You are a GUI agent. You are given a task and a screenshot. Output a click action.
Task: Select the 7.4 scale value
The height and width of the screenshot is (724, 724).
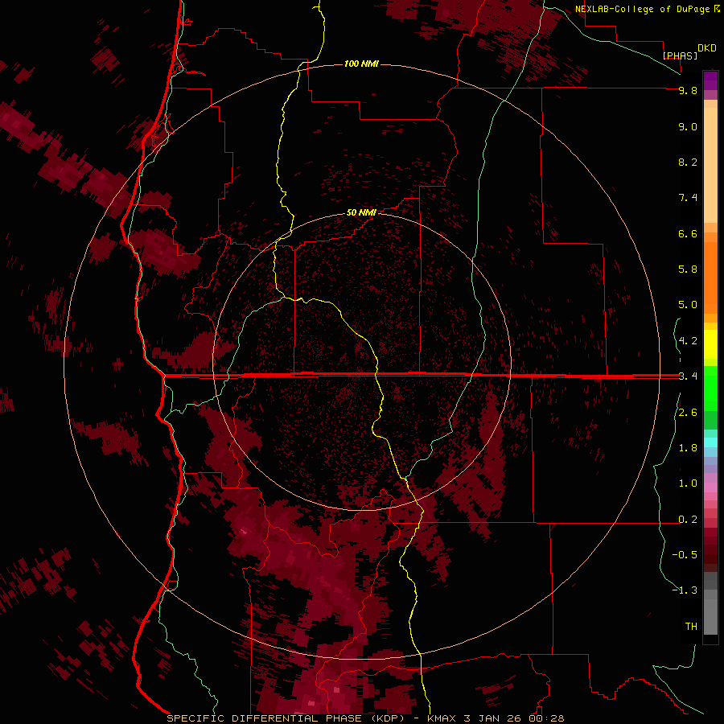[x=688, y=198]
